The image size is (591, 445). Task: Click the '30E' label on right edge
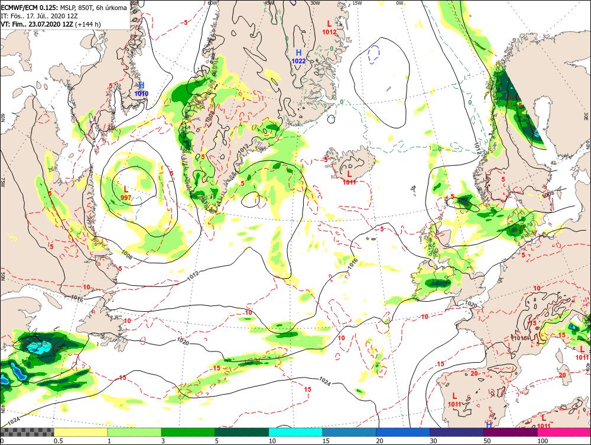point(587,115)
